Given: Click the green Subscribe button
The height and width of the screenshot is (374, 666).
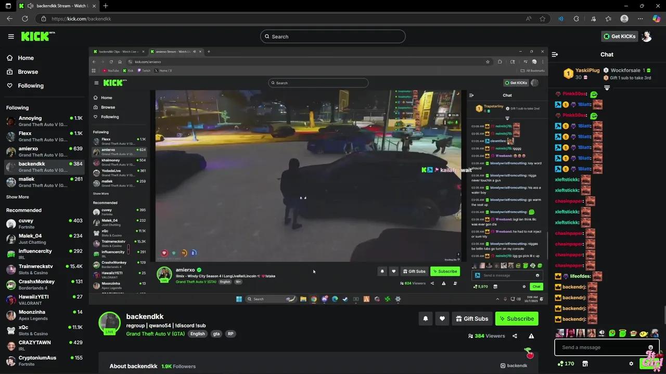Looking at the screenshot, I should tap(516, 319).
